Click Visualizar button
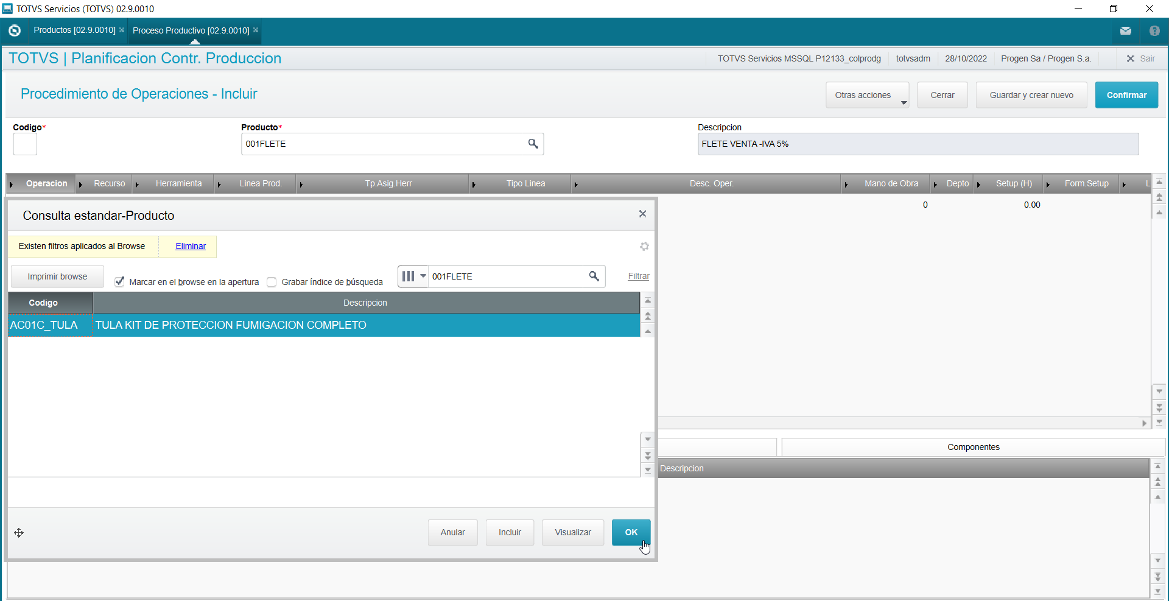The height and width of the screenshot is (601, 1169). click(x=573, y=532)
